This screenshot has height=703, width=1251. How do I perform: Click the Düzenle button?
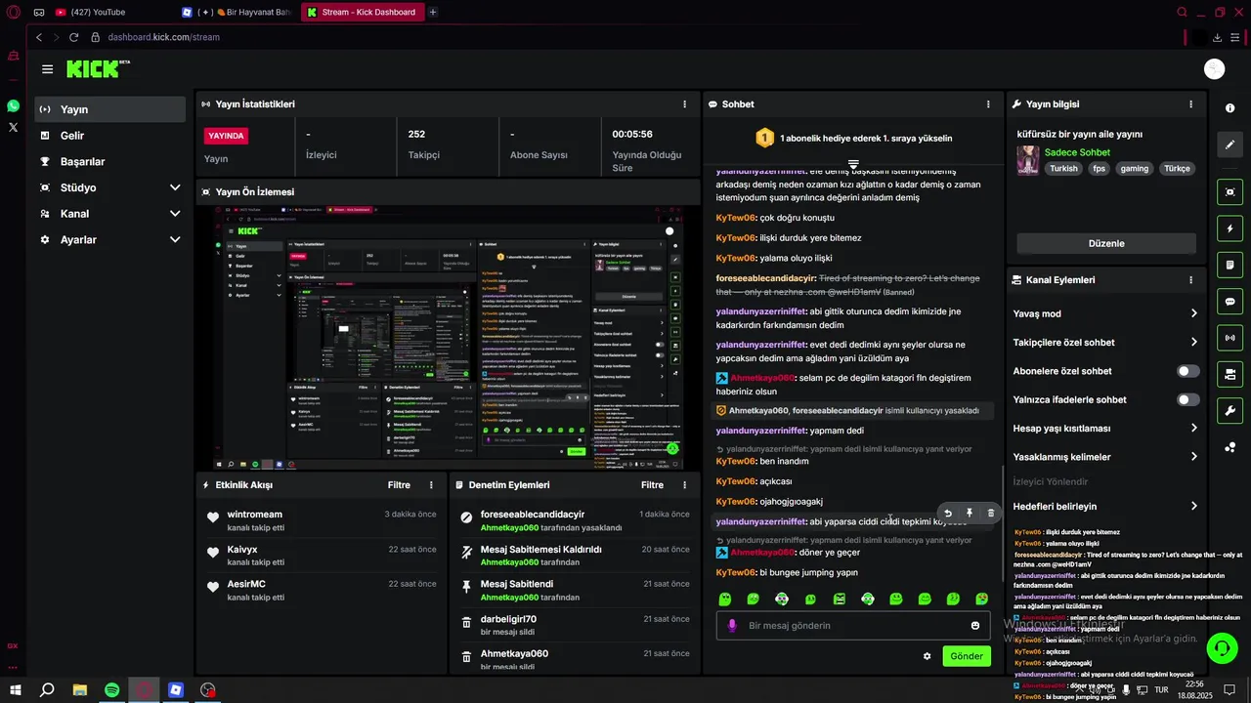coord(1106,243)
